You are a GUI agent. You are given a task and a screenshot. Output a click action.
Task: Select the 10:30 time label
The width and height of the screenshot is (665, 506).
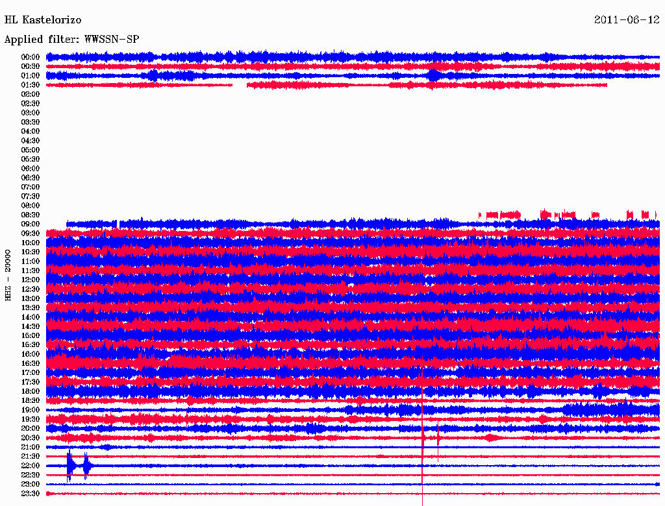[31, 252]
